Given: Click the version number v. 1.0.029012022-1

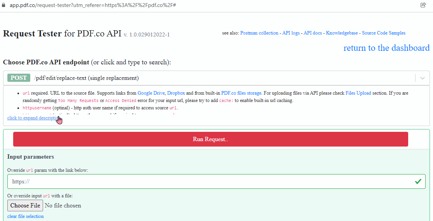Looking at the screenshot, I should point(147,35).
